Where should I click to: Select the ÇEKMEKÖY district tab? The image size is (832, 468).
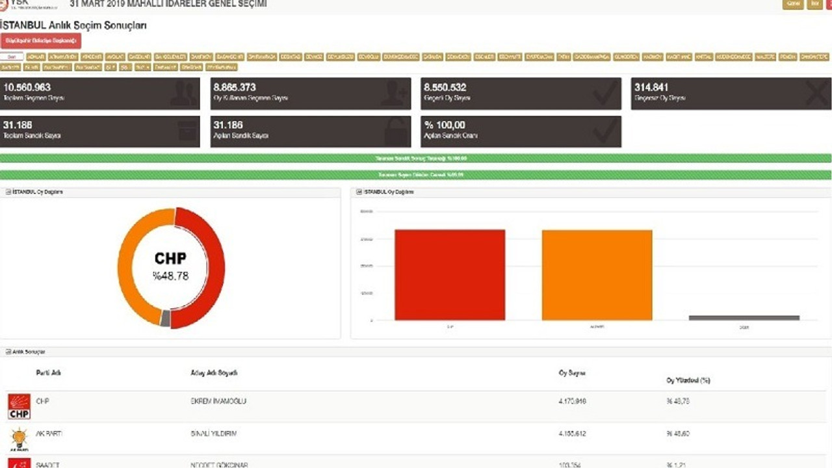click(x=458, y=57)
